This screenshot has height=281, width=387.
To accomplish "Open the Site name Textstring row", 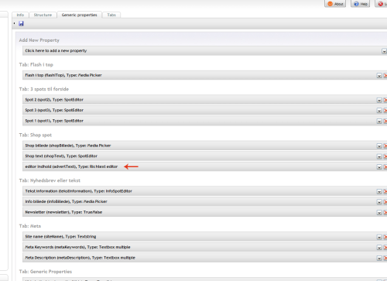I will click(x=204, y=237).
